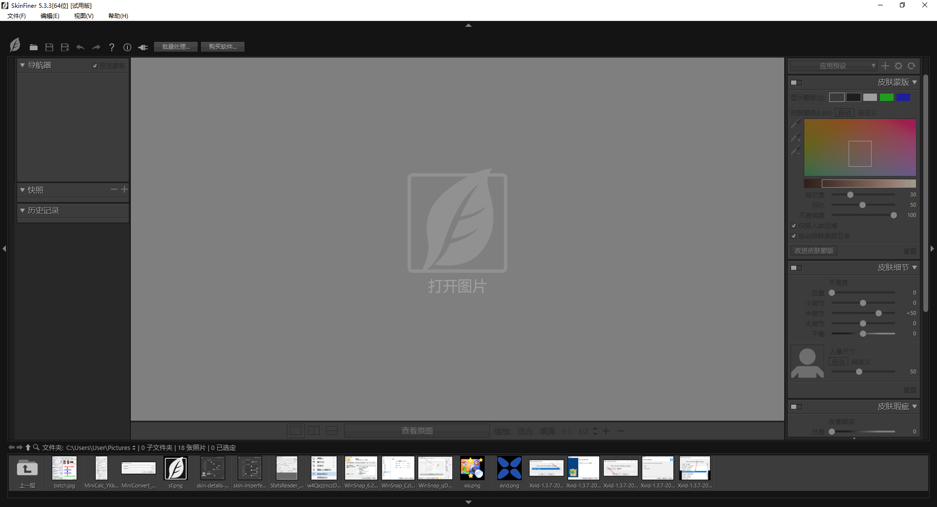Image resolution: width=937 pixels, height=507 pixels.
Task: Switch to single view layout icon
Action: tap(296, 431)
